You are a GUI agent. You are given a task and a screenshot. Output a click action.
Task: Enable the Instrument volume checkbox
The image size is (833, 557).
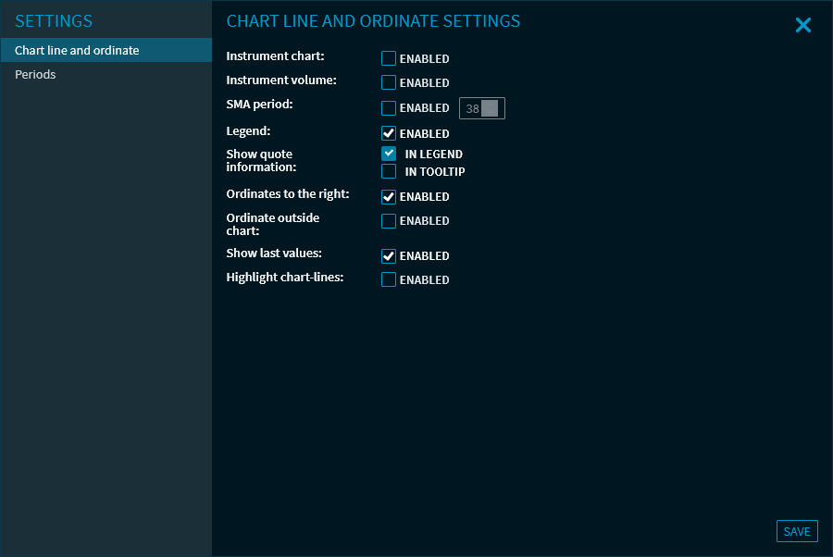tap(389, 82)
